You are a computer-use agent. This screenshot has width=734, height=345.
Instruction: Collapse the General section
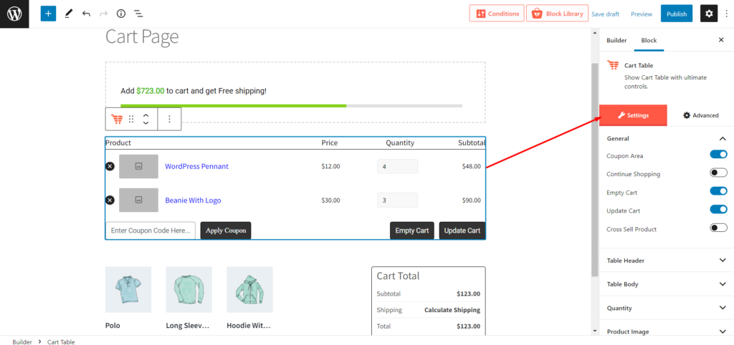pyautogui.click(x=666, y=138)
